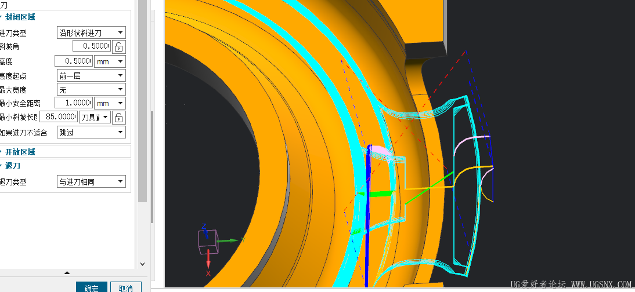
Task: Open the 最大宽度 dropdown showing 无
Action: [91, 89]
